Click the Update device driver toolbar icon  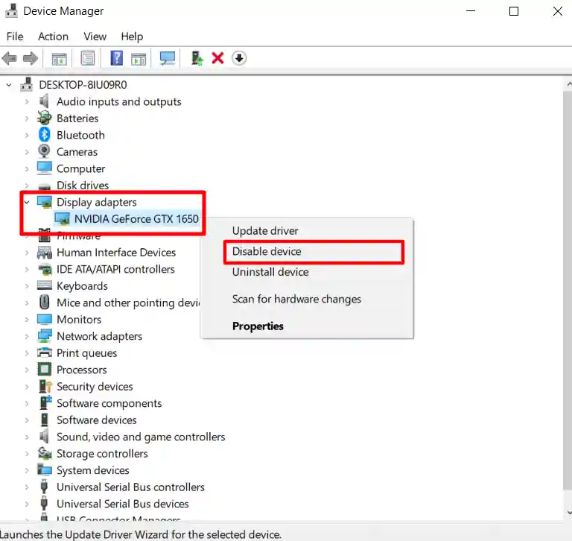coord(197,58)
